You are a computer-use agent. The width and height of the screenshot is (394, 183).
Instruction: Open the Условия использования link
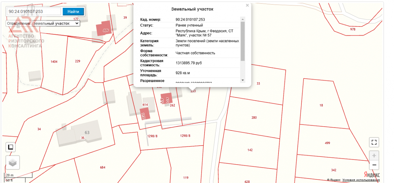click(361, 180)
